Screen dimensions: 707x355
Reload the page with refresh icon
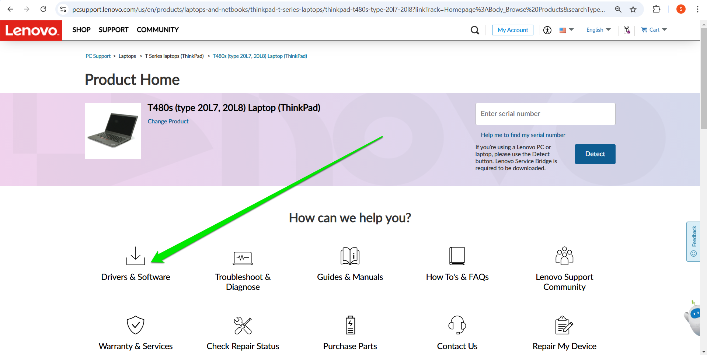click(43, 9)
